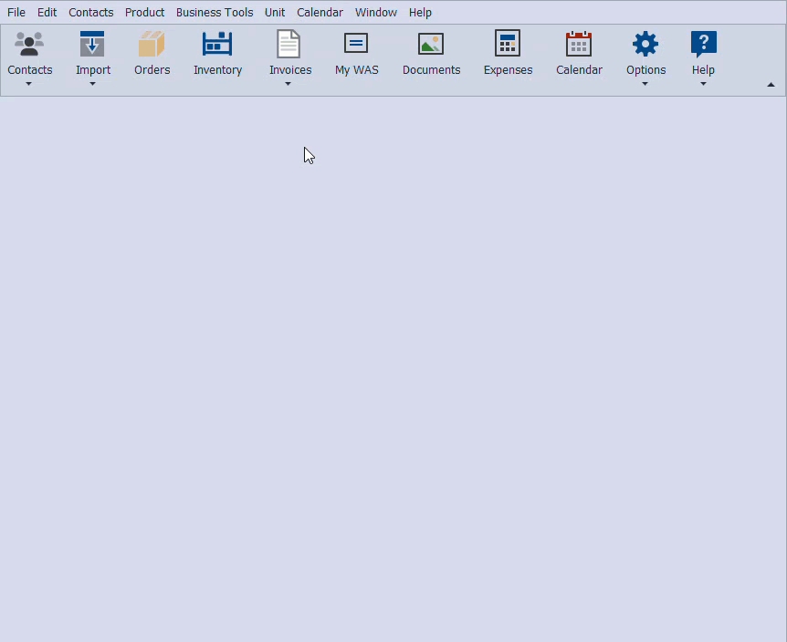This screenshot has height=642, width=787.
Task: Expand the Invoices dropdown arrow
Action: click(x=289, y=84)
